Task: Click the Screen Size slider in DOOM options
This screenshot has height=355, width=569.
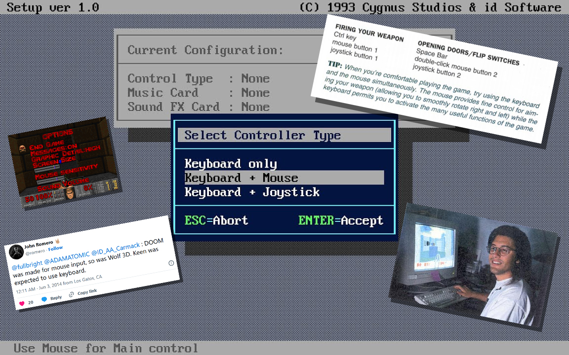Action: (x=46, y=168)
